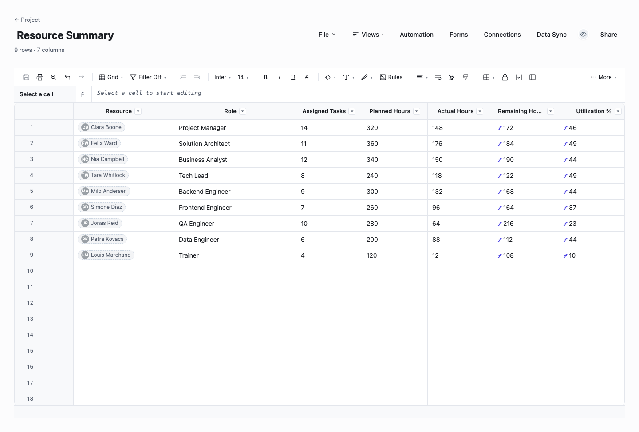
Task: Click the format painter icon
Action: coord(465,77)
